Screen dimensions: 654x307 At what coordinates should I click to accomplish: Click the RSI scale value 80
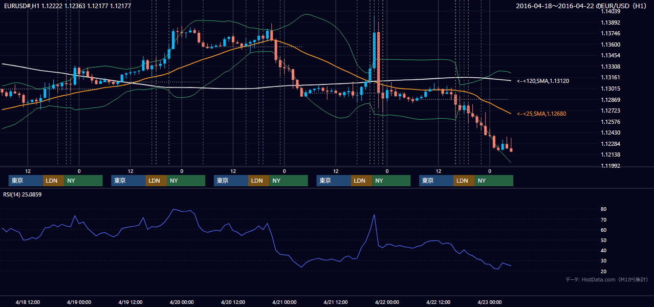(603, 209)
